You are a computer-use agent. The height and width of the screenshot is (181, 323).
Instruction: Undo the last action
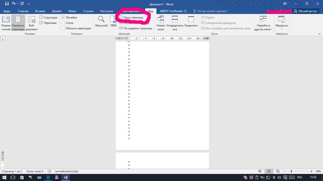click(x=14, y=4)
